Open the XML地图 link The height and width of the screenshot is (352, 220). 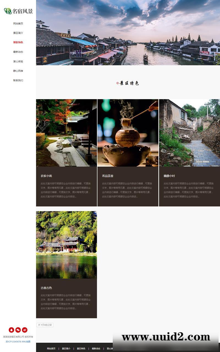click(26, 342)
